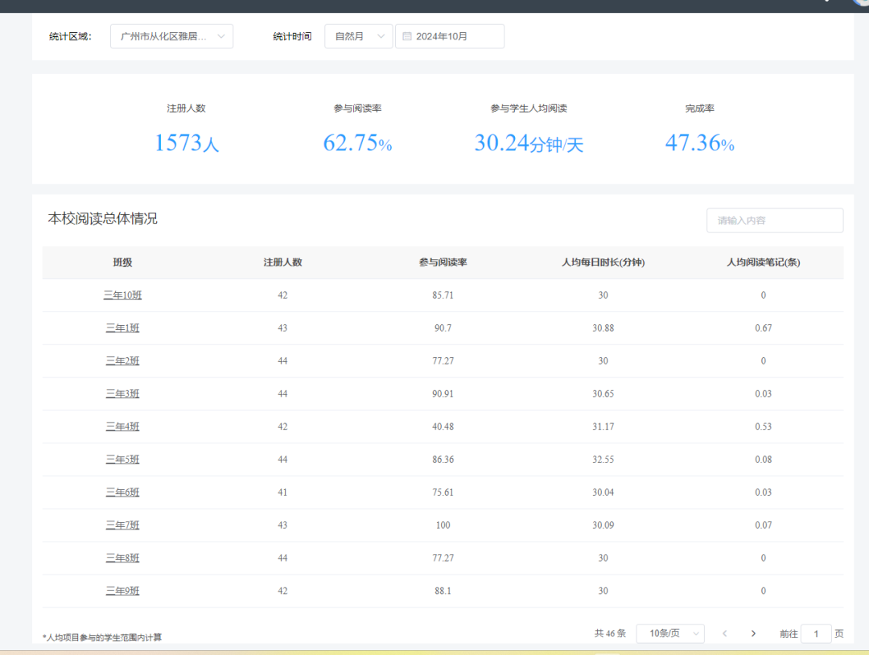The image size is (869, 655).
Task: Open the 三年4班 class link
Action: [122, 426]
